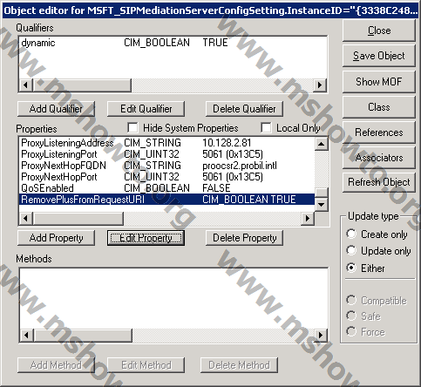Open the Show MOF view
The width and height of the screenshot is (421, 387).
click(378, 82)
